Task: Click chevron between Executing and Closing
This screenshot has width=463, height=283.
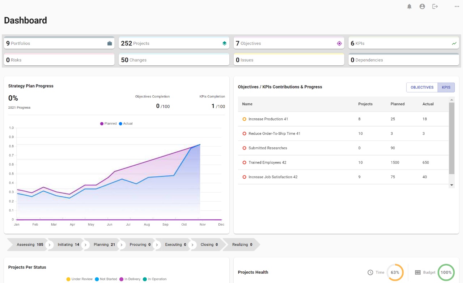Action: [192, 245]
